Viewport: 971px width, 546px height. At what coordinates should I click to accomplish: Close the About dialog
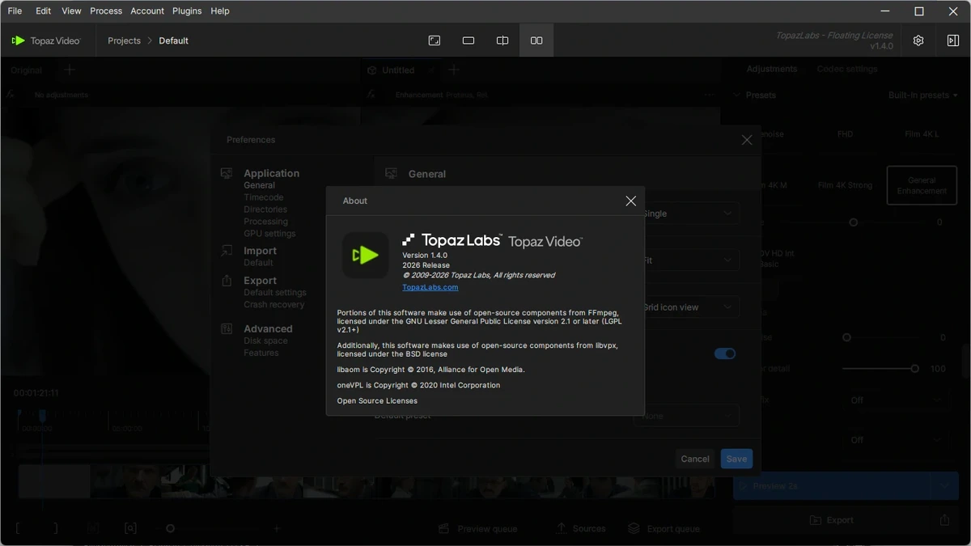click(x=631, y=201)
